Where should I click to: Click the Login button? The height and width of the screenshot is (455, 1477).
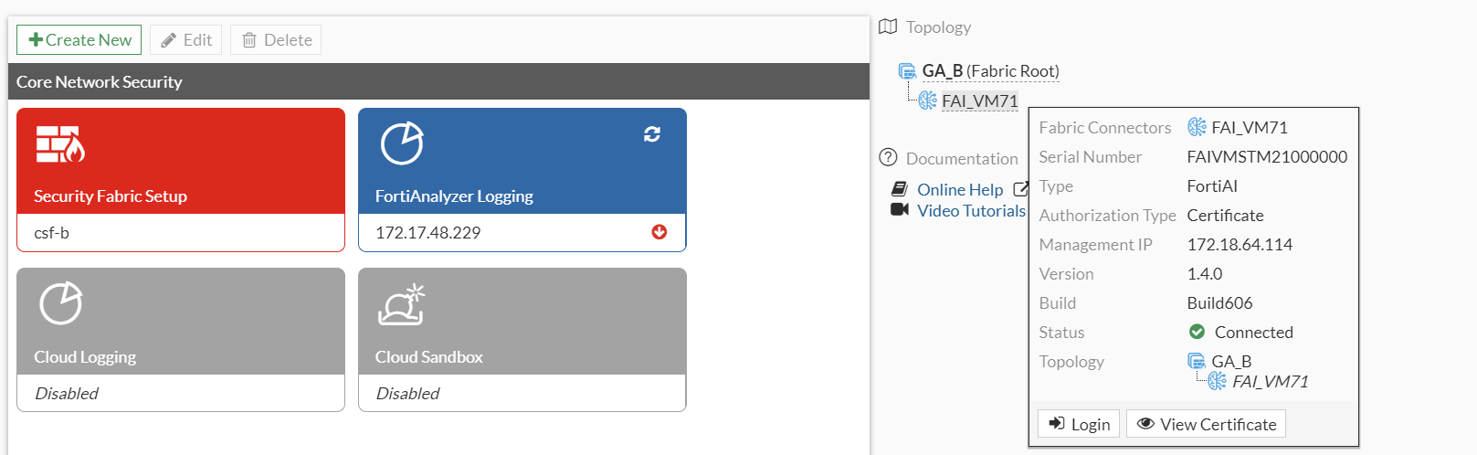[x=1079, y=423]
